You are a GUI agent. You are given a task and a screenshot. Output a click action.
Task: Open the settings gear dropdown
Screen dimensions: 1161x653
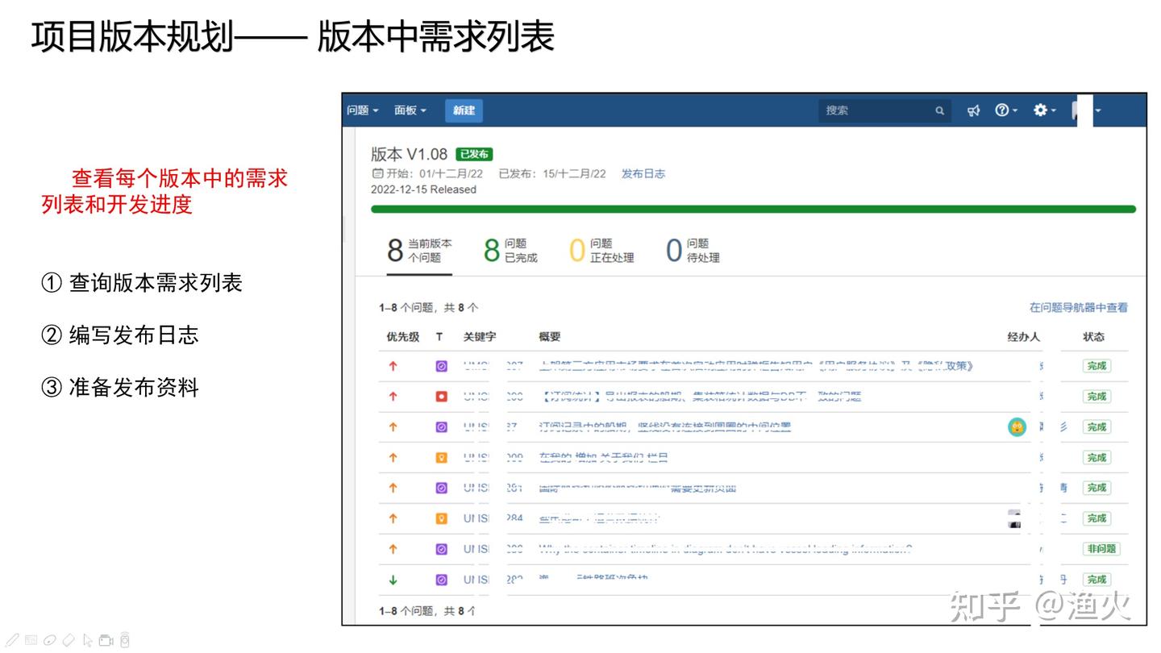click(x=1044, y=110)
